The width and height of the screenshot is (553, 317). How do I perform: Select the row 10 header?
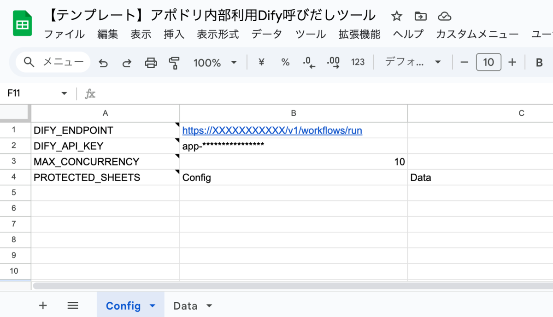(14, 271)
